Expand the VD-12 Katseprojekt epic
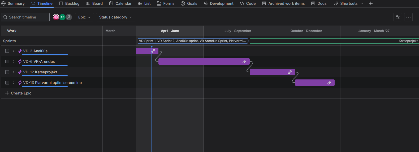 (x=14, y=72)
